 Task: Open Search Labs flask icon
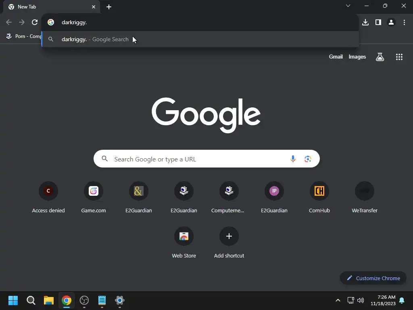tap(380, 57)
